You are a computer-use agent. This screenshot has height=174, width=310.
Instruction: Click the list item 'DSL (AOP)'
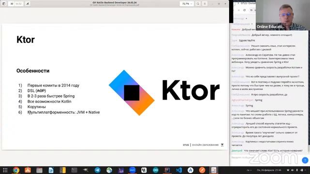point(37,90)
